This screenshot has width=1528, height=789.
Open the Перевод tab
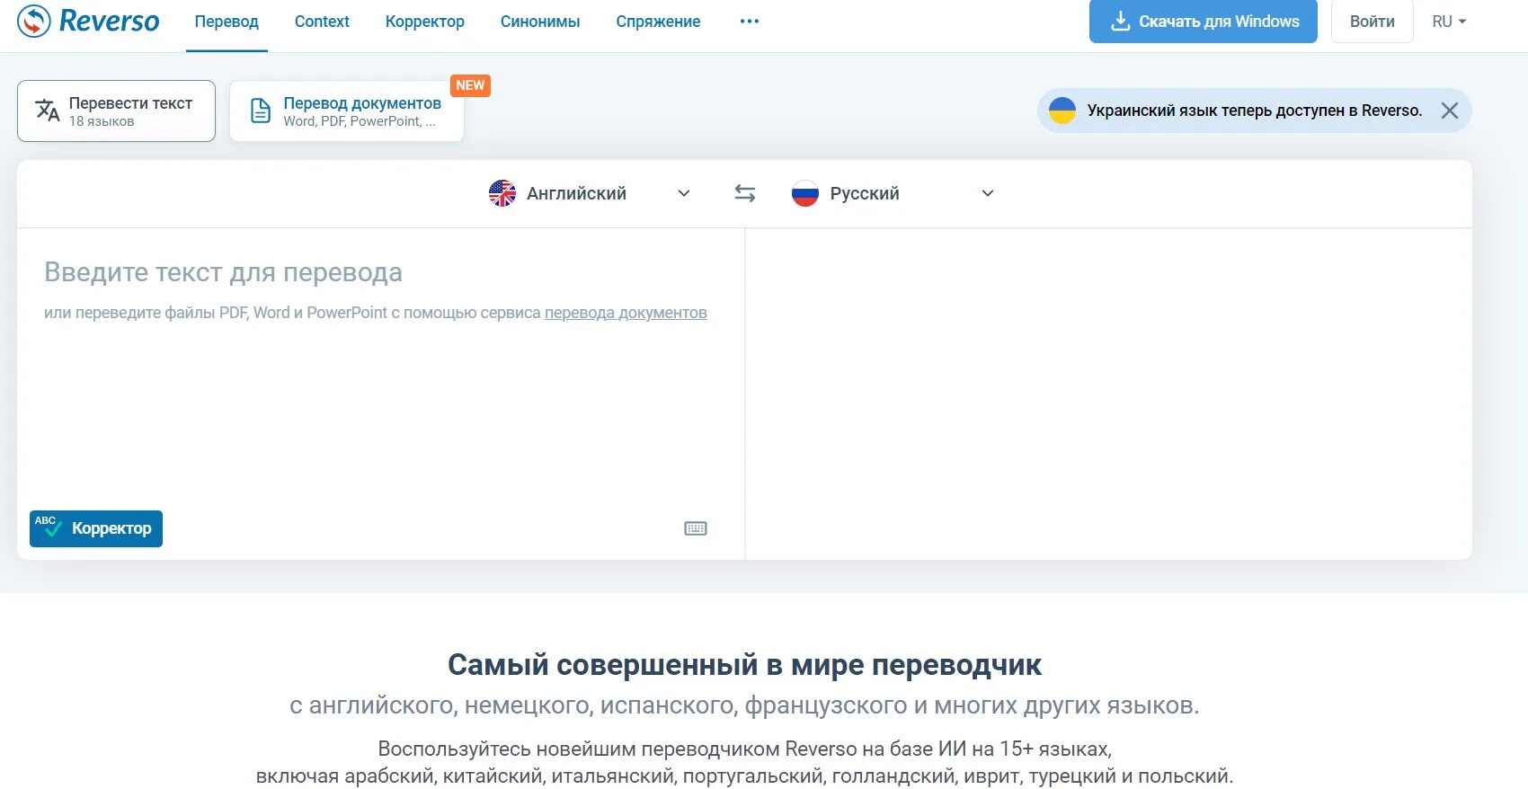pyautogui.click(x=227, y=22)
